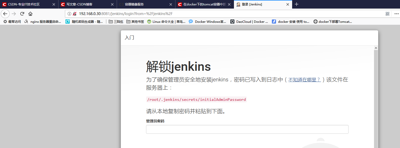Open the nginx 服务器重启命 bookmark
The width and height of the screenshot is (400, 148).
43,22
